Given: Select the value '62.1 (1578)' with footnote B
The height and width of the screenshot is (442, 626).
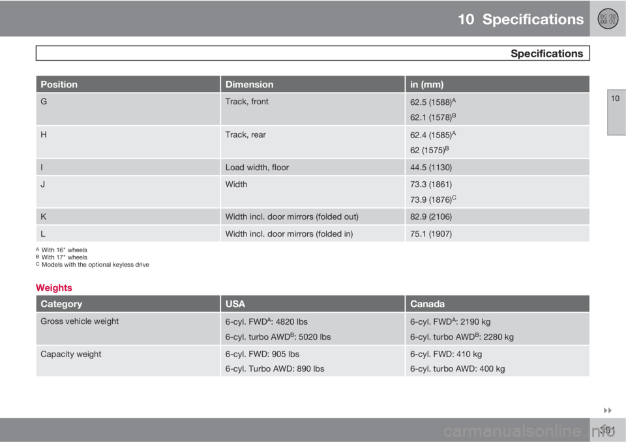Looking at the screenshot, I should pyautogui.click(x=433, y=117).
